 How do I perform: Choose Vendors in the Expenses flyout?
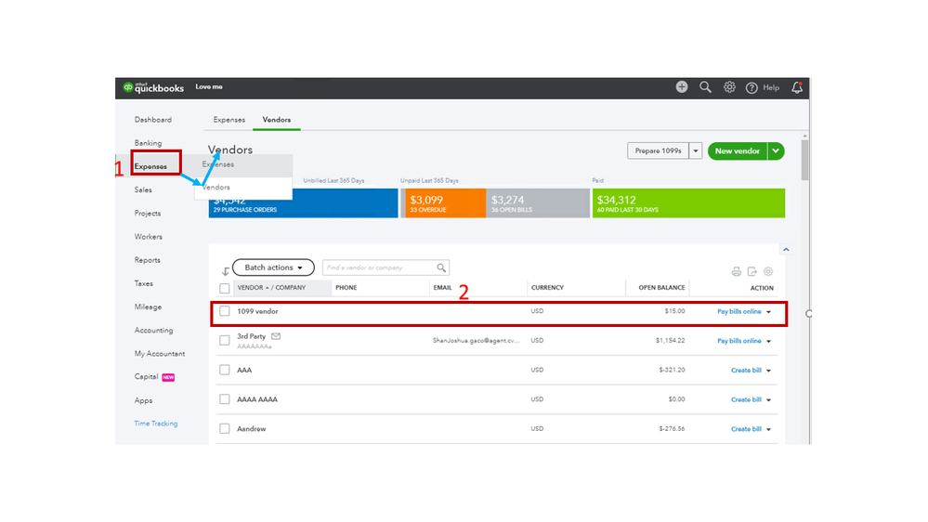216,187
